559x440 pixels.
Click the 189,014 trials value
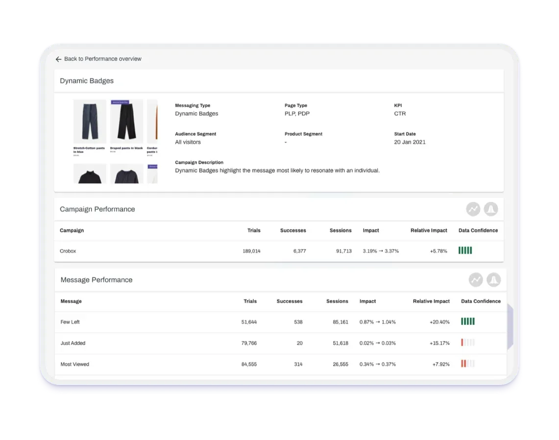coord(251,251)
